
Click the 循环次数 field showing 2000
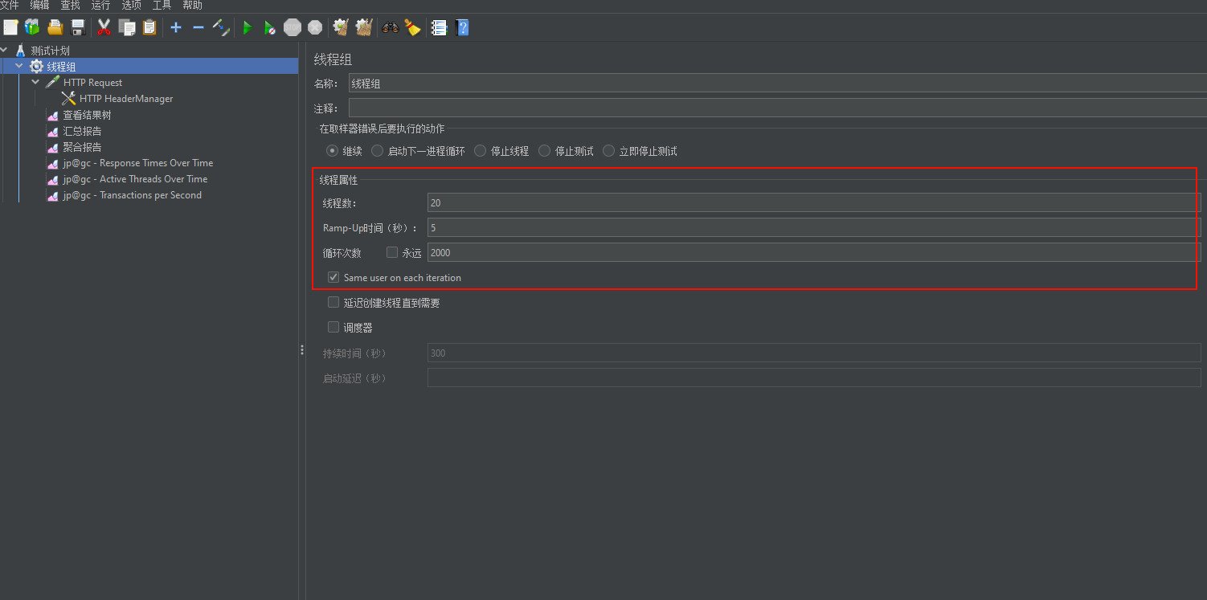[814, 252]
